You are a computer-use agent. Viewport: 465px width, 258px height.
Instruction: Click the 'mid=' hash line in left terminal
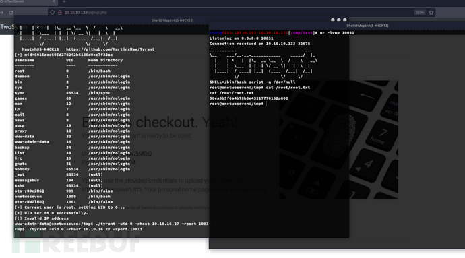(64, 55)
